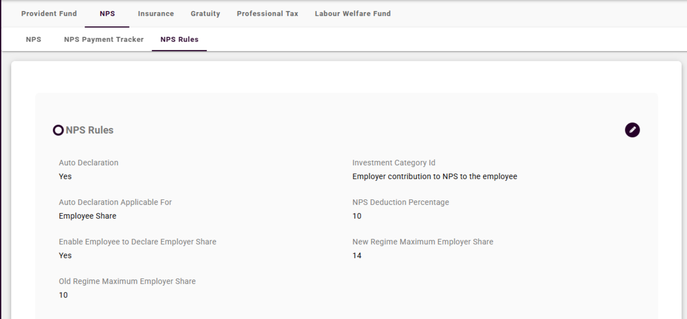Select the top-level NPS tab

pyautogui.click(x=107, y=14)
